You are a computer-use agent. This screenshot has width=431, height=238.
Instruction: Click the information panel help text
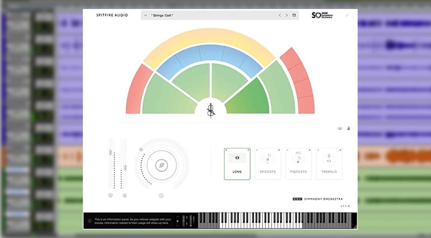click(133, 221)
